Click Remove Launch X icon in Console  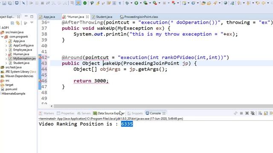pyautogui.click(x=247, y=113)
